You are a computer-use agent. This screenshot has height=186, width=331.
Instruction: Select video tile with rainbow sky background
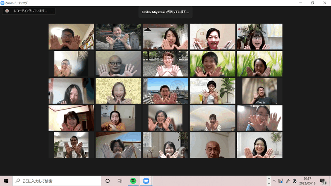coord(213,118)
